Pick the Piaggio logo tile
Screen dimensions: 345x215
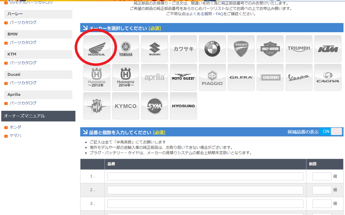(212, 77)
